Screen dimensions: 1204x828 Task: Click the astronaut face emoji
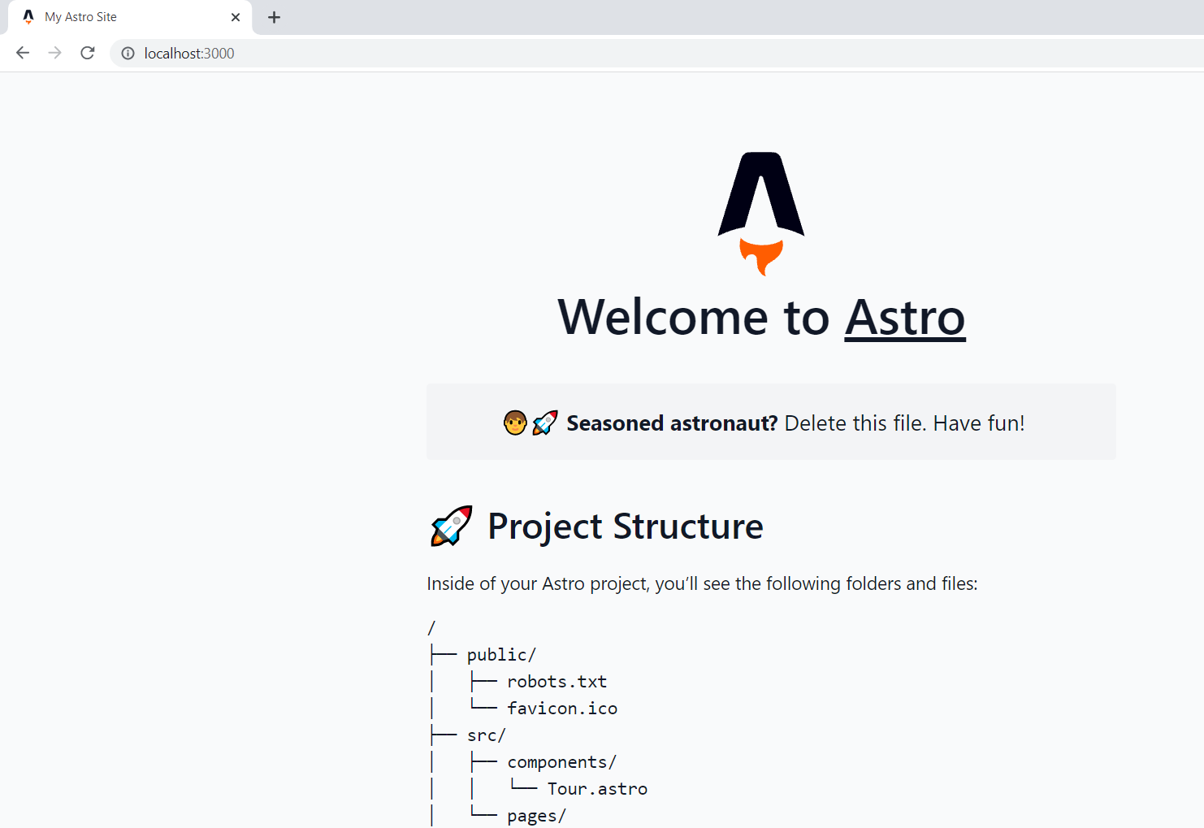pos(515,423)
